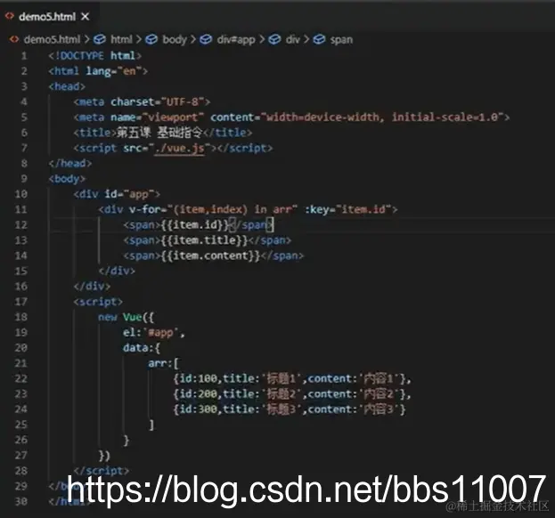Image resolution: width=555 pixels, height=518 pixels.
Task: Click the charset="UTF-8" attribute
Action: click(157, 101)
